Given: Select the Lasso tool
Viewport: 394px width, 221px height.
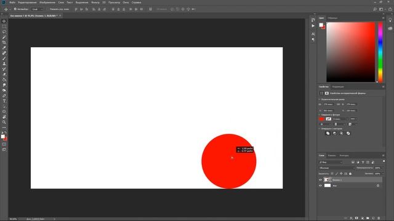Looking at the screenshot, I should tap(4, 32).
